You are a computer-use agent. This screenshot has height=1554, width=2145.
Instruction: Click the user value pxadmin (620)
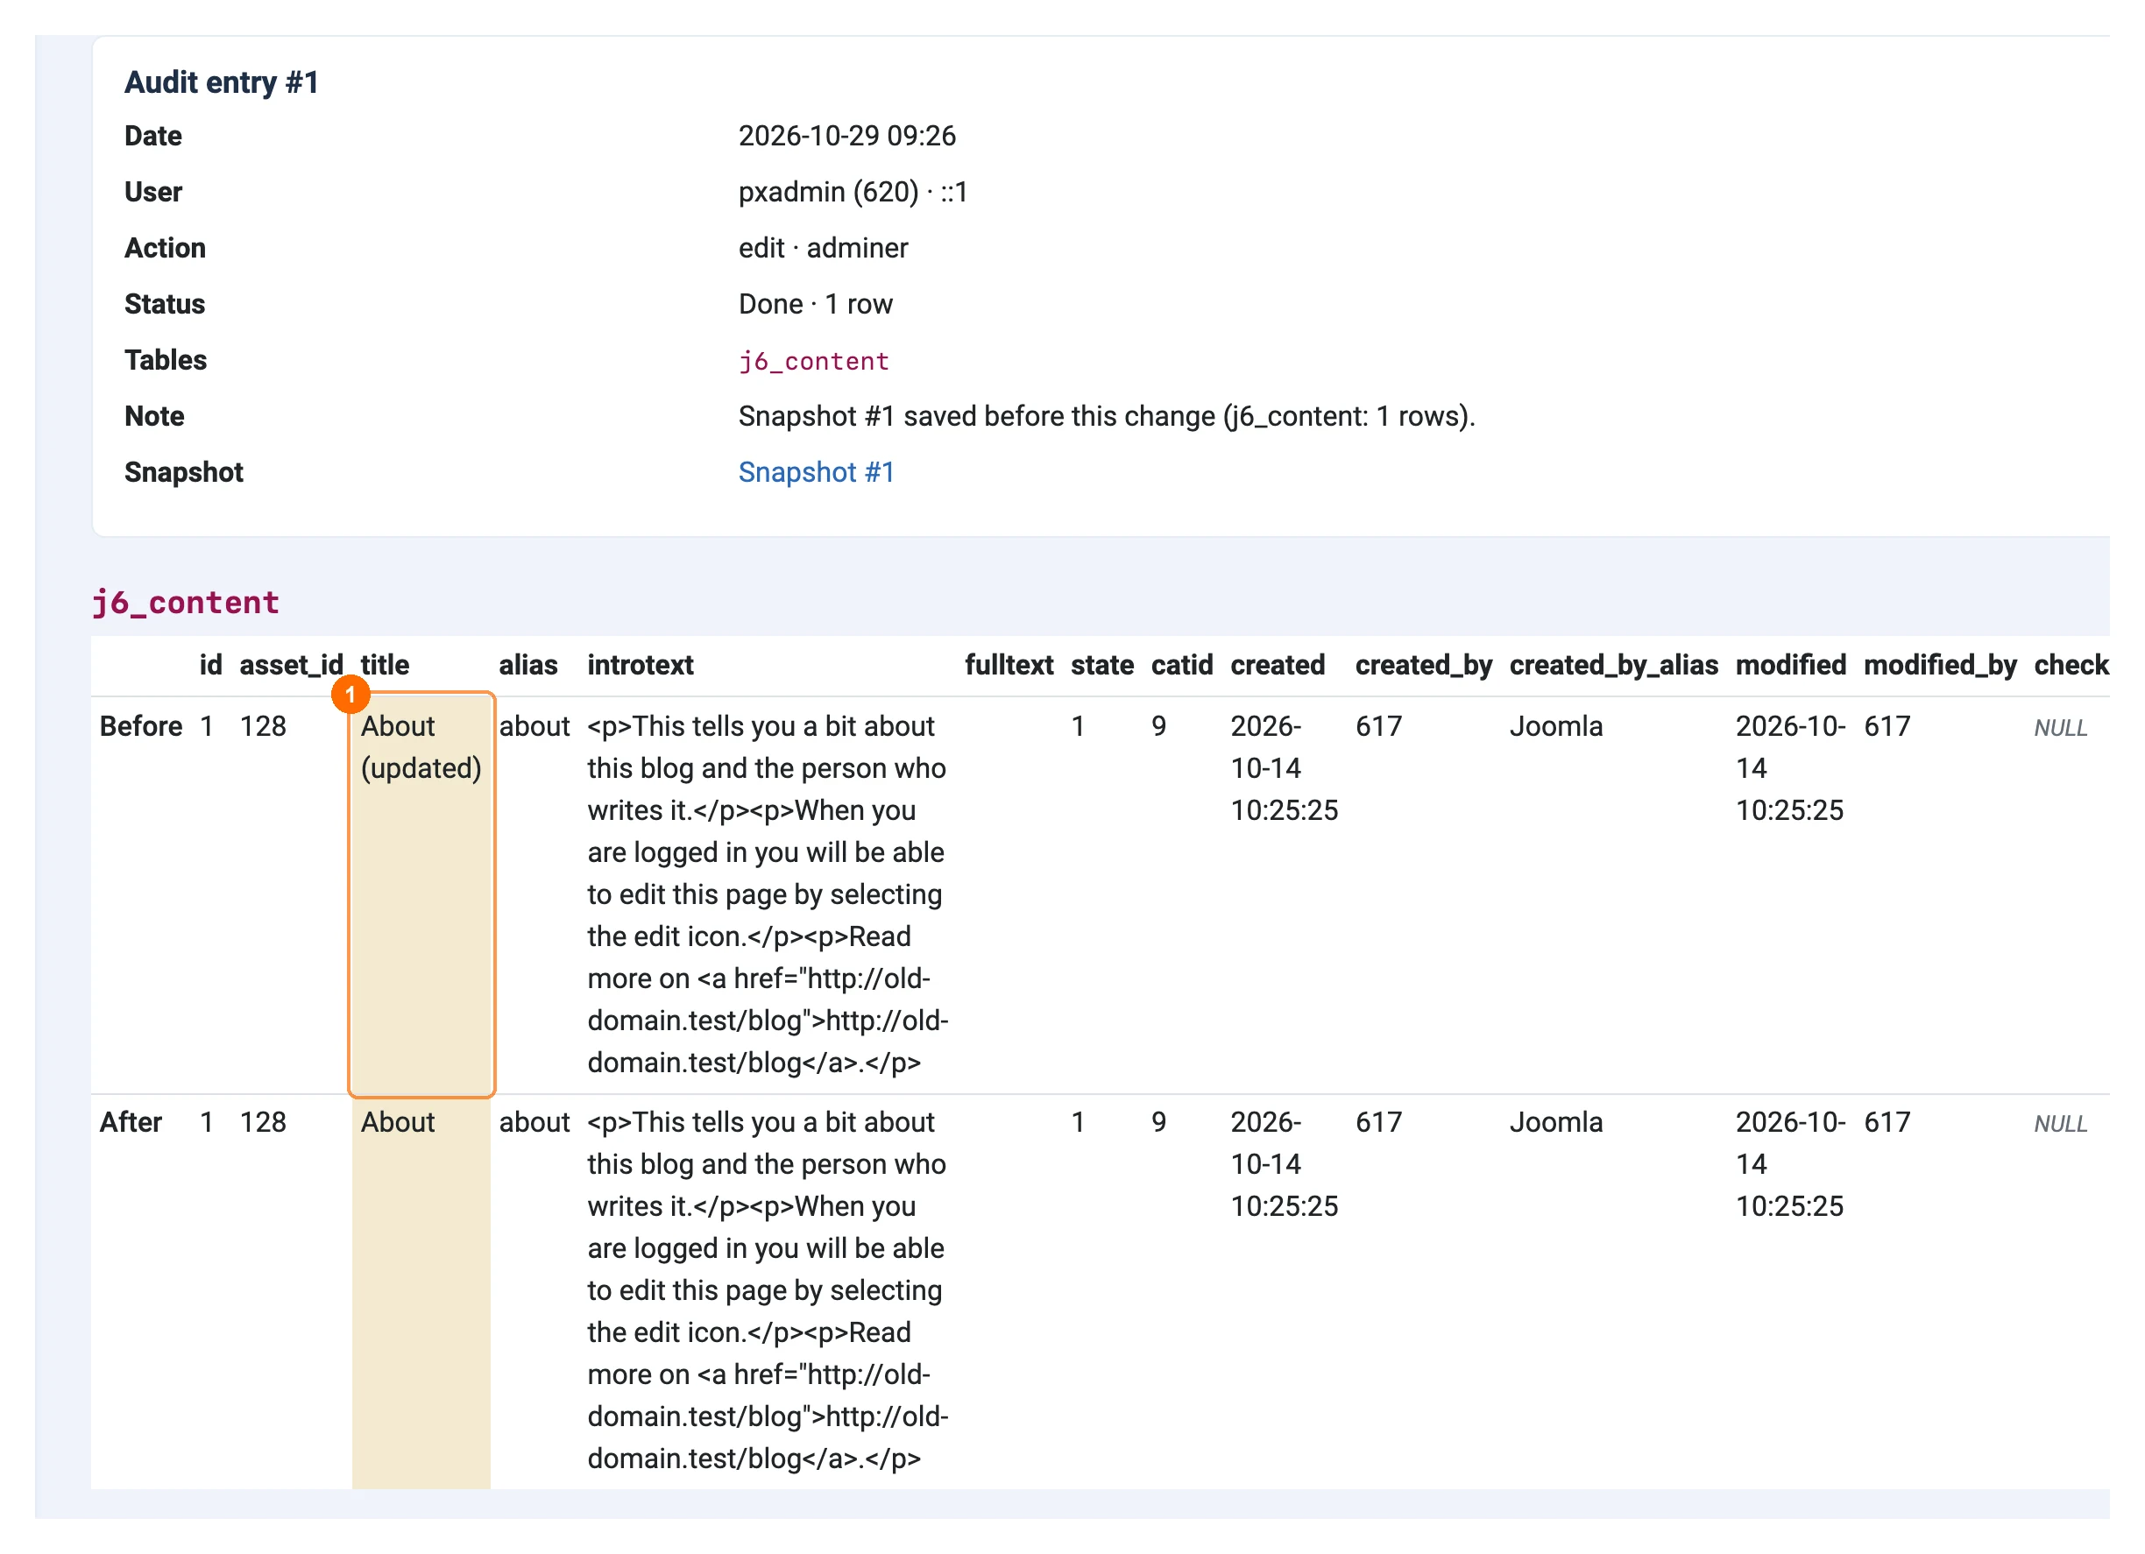827,192
